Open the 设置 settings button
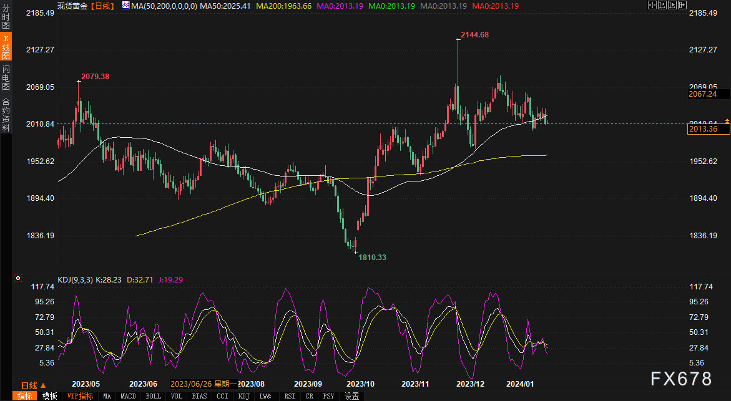731x401 pixels. [352, 396]
